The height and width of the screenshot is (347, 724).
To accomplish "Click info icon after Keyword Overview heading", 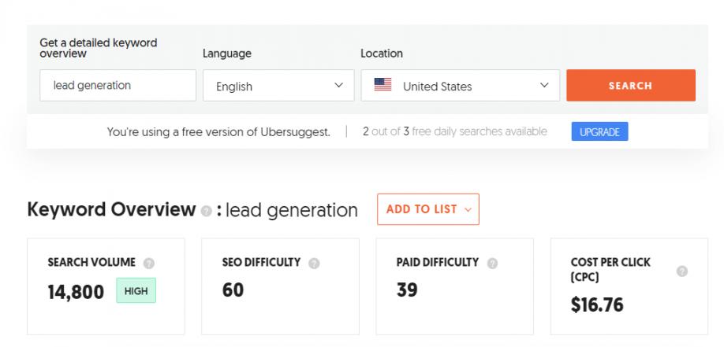I will pyautogui.click(x=206, y=211).
